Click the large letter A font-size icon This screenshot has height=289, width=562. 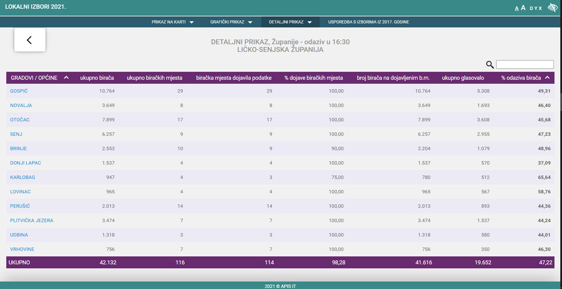(523, 8)
